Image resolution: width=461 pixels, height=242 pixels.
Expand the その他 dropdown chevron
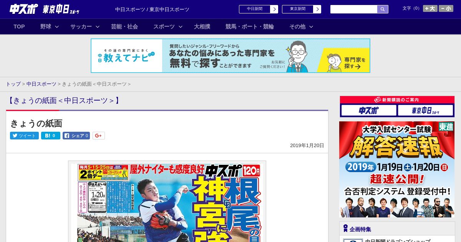point(311,27)
